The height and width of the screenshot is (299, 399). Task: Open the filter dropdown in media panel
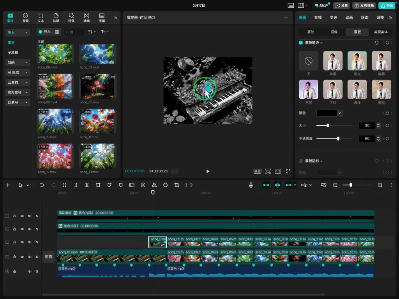coord(104,32)
